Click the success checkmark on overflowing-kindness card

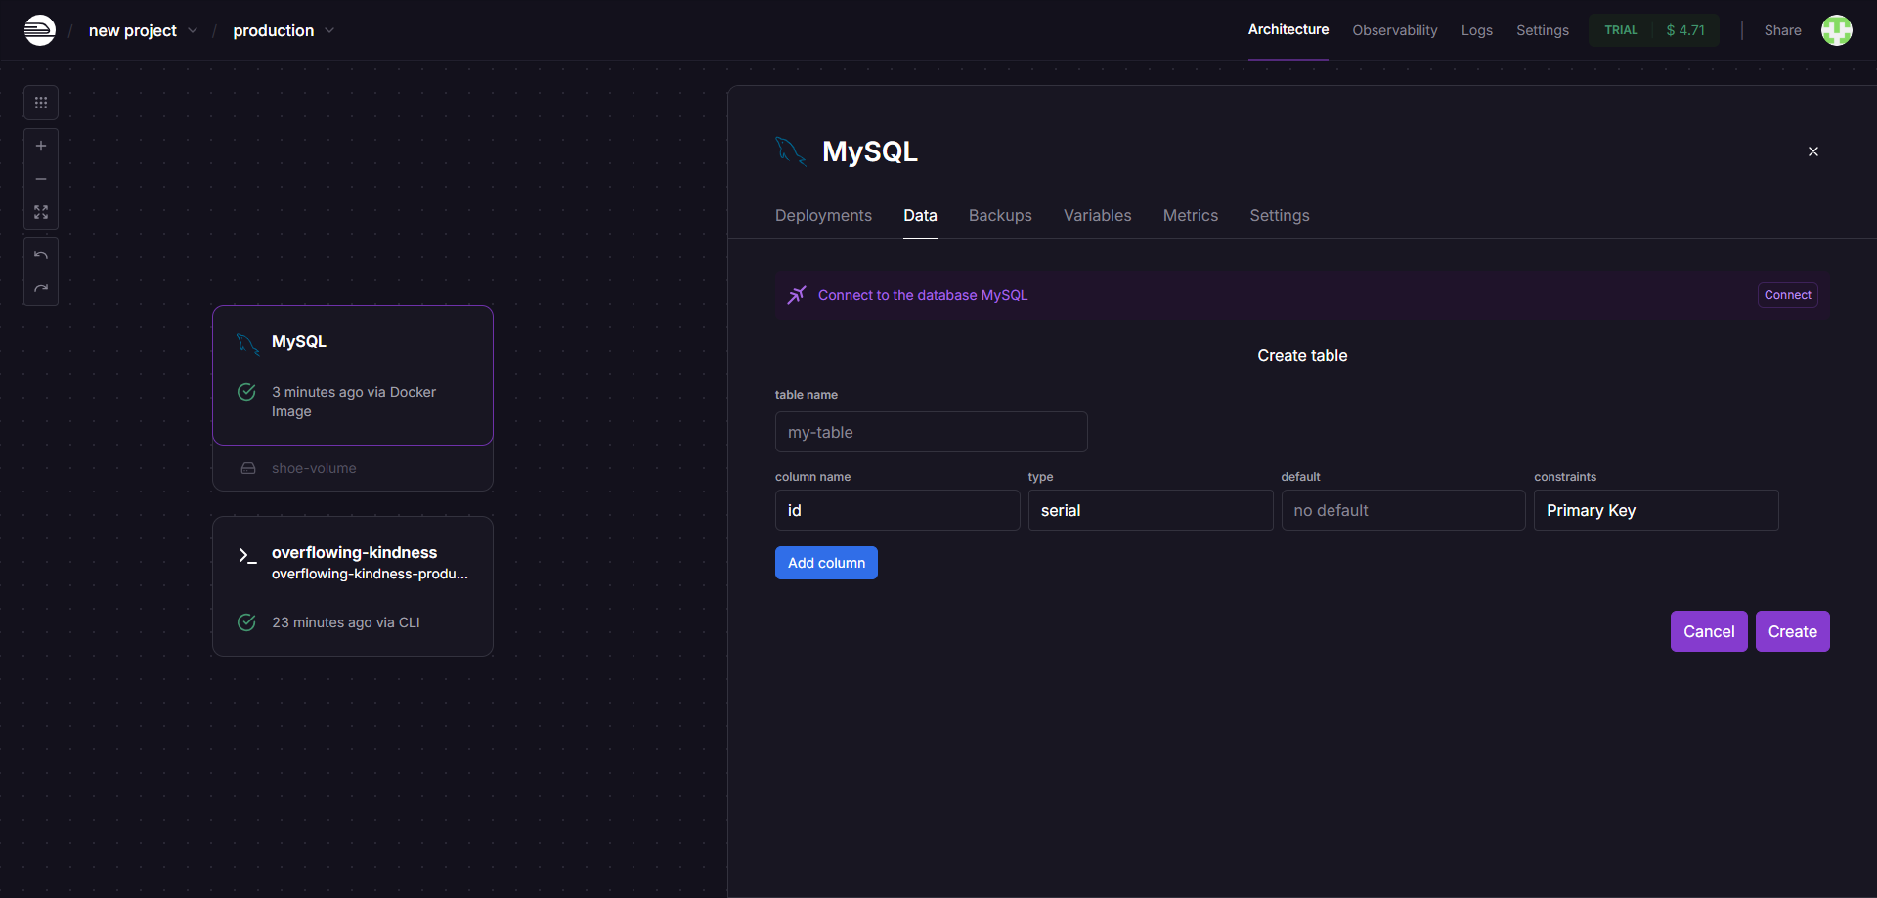tap(246, 622)
